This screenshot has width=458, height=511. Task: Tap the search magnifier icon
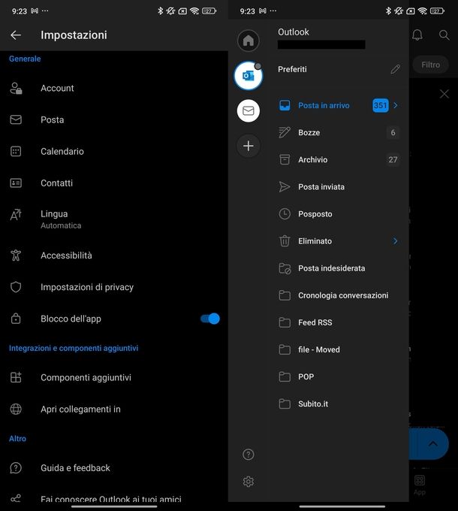pyautogui.click(x=444, y=35)
